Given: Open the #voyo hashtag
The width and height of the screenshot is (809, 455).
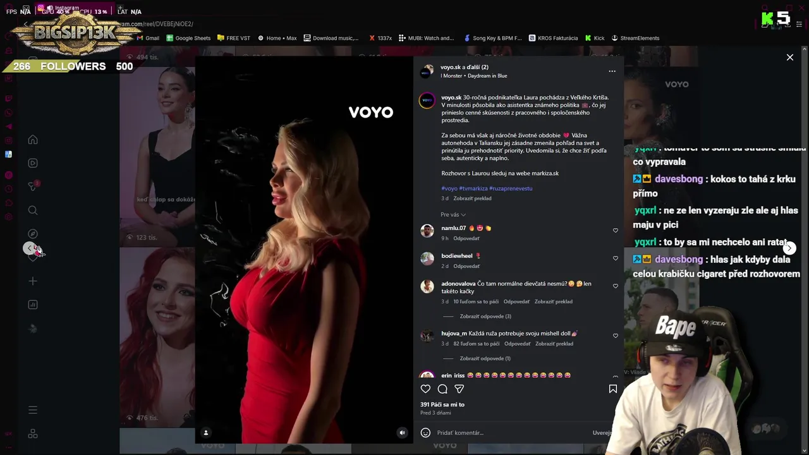Looking at the screenshot, I should point(449,188).
